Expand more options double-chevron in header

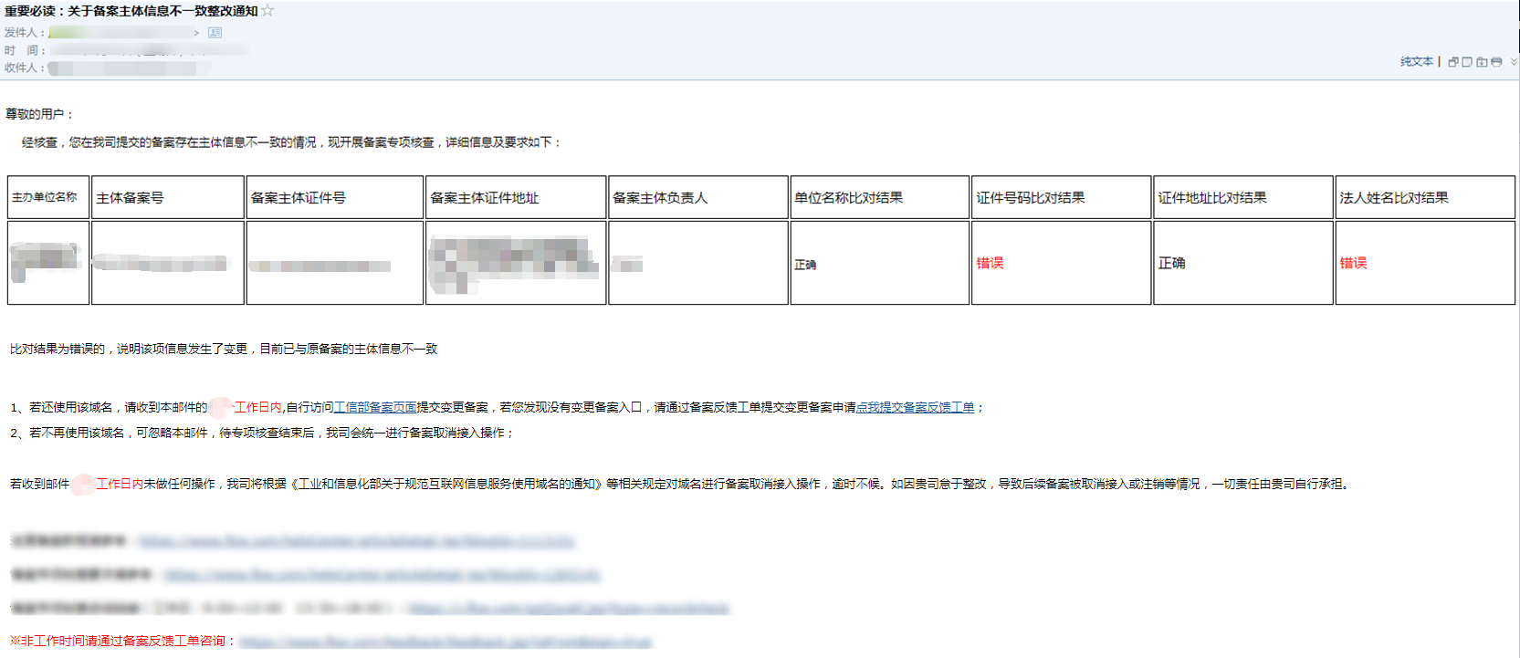[x=1514, y=62]
